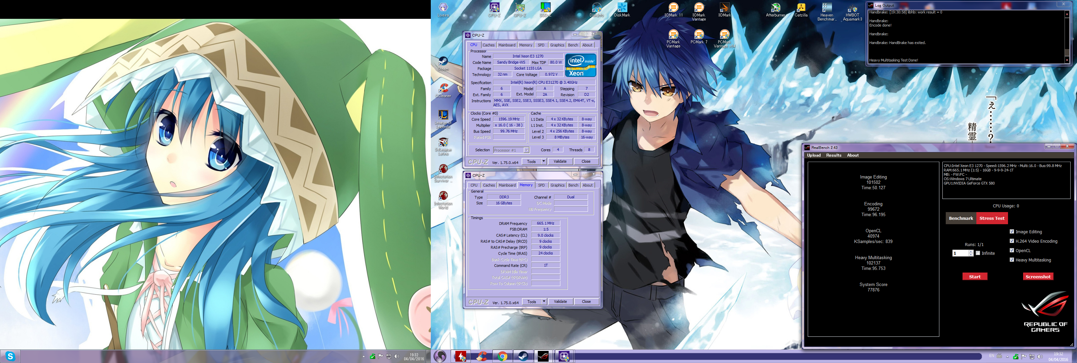Open the DiskMark desktop shortcut
This screenshot has width=1077, height=363.
point(622,10)
